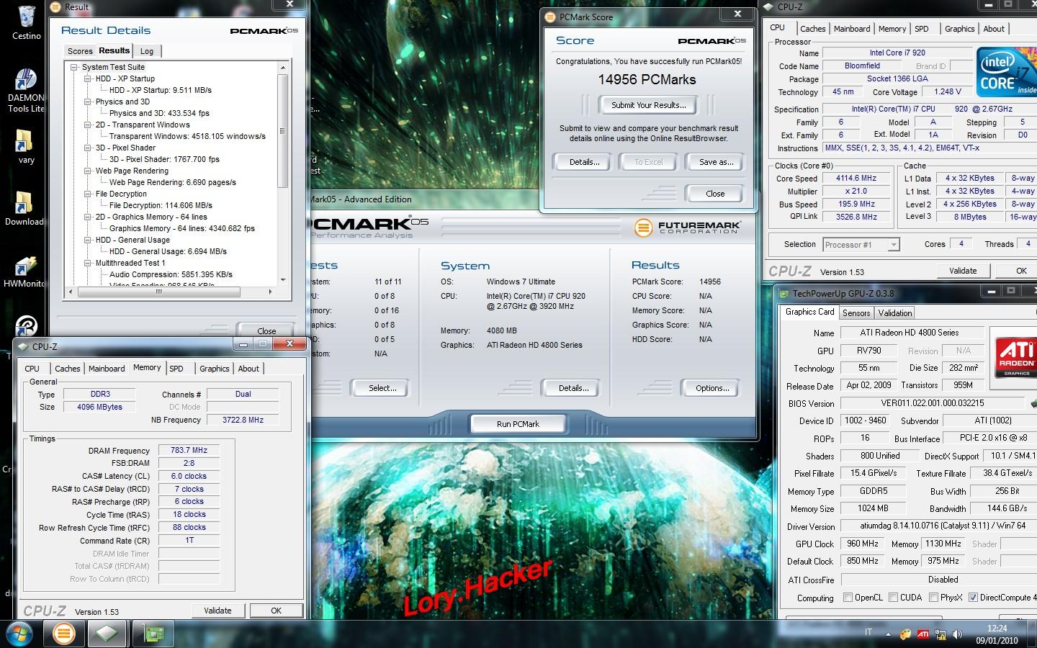
Task: Open the DAEMON Tools Lite desktop icon
Action: (x=26, y=90)
